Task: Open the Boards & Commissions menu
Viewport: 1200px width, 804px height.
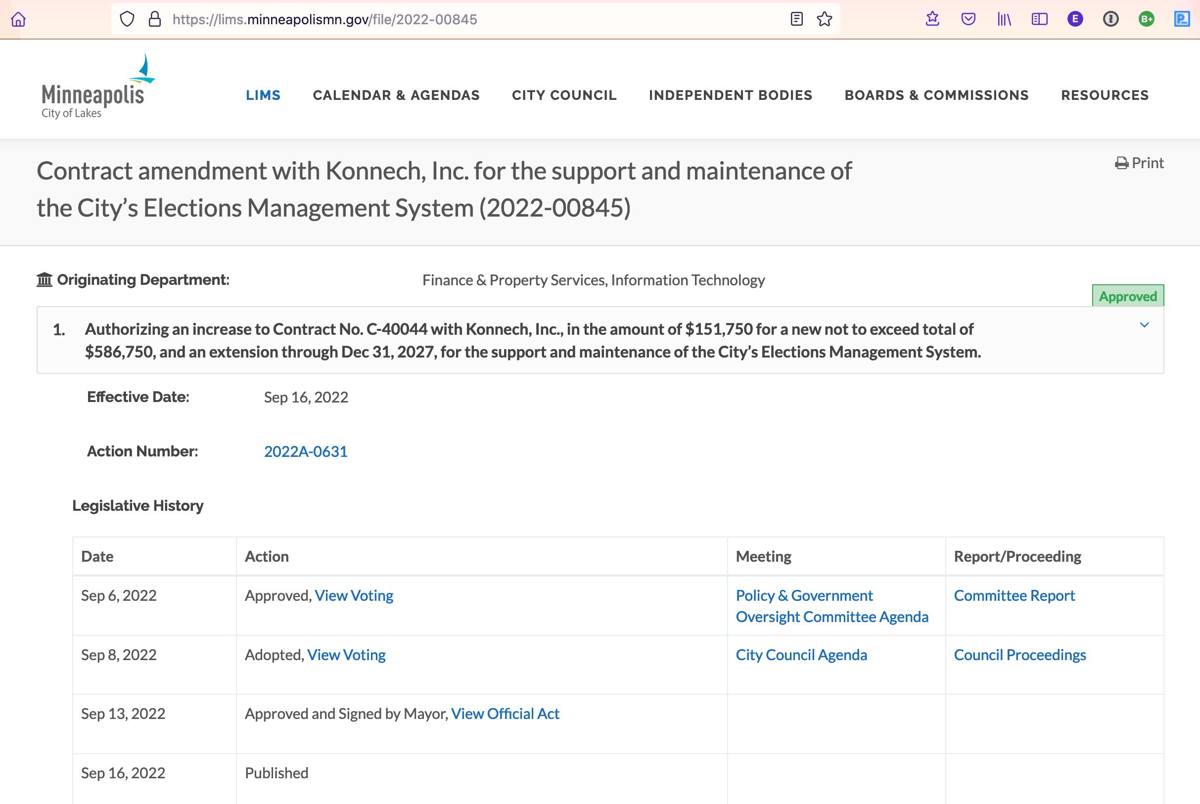Action: tap(936, 95)
